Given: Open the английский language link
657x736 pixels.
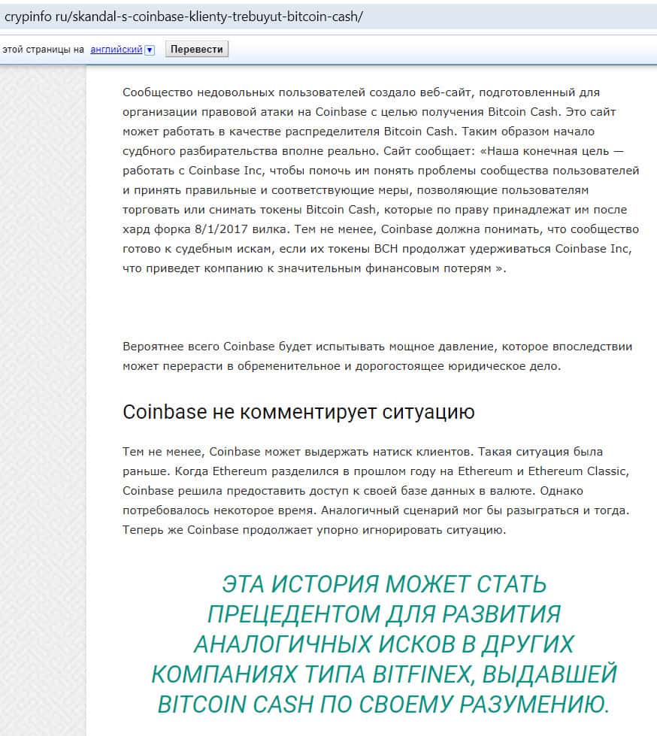Looking at the screenshot, I should tap(117, 50).
